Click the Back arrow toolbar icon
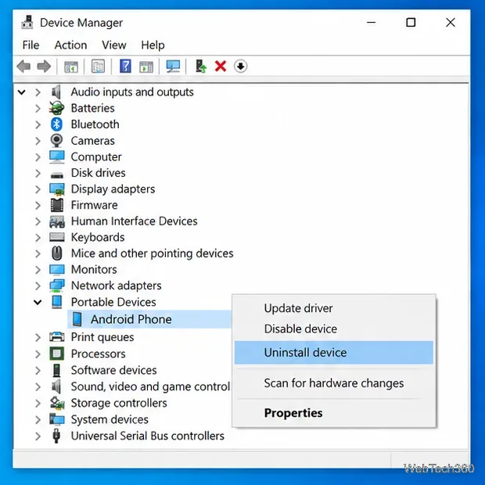Viewport: 485px width, 485px height. coord(23,66)
